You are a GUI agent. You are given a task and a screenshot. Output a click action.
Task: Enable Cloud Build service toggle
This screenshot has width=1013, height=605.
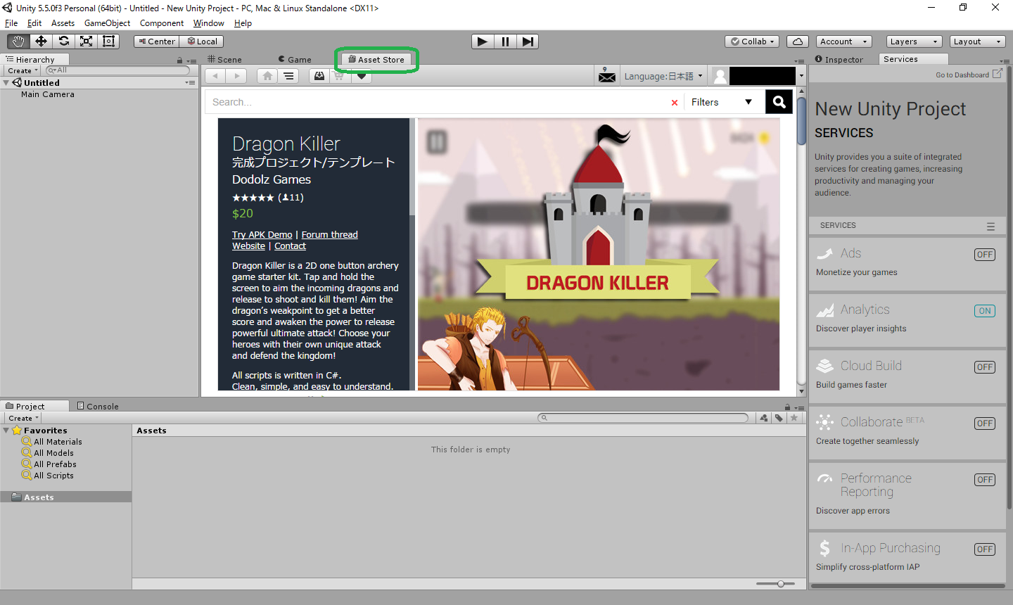pos(984,367)
